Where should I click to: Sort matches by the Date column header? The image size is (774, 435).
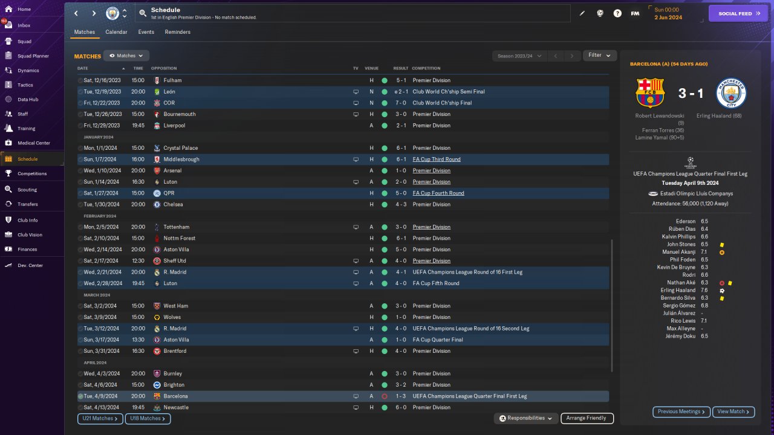(x=83, y=68)
